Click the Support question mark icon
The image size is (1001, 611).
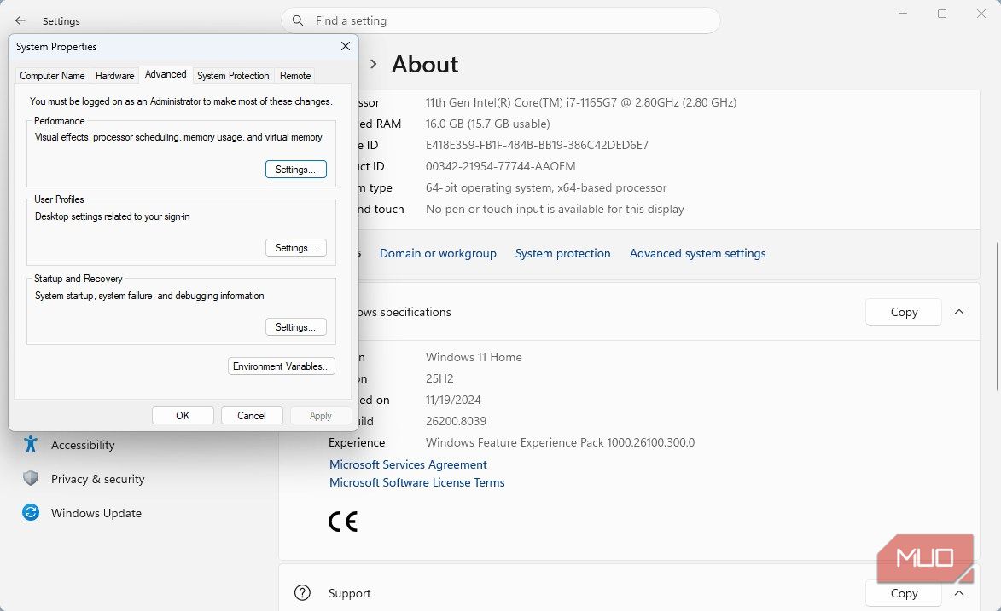click(x=303, y=593)
